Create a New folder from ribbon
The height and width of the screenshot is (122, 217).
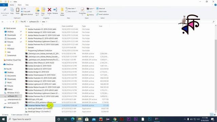pos(62,12)
